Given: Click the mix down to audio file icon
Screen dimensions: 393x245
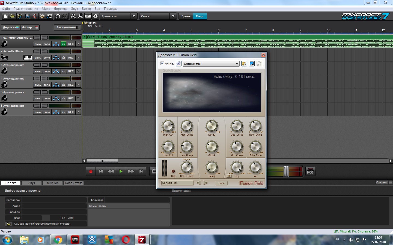Looking at the screenshot, I should click(49, 16).
